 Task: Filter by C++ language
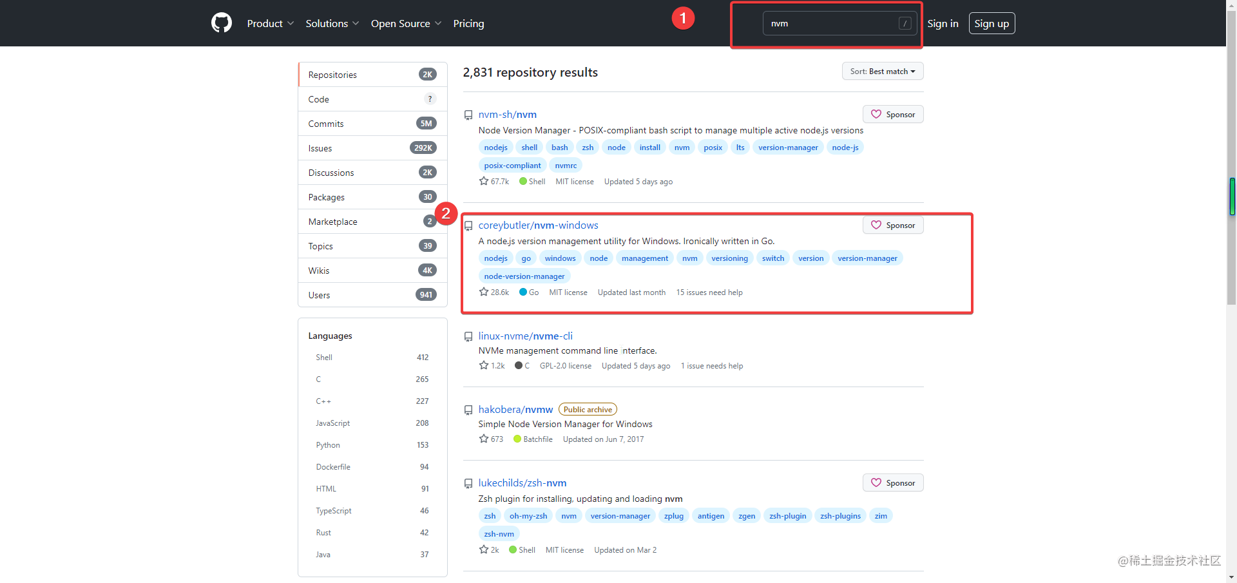[372, 401]
